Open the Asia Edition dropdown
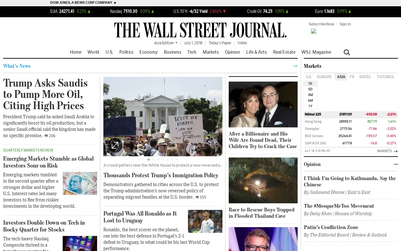 point(166,43)
